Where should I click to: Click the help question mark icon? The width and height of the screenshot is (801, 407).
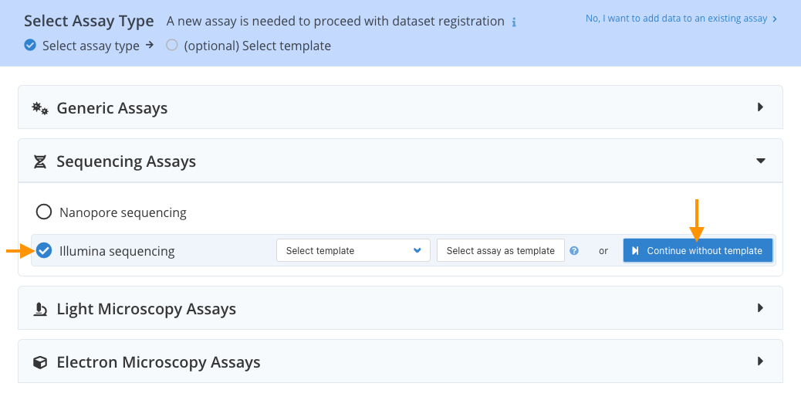(574, 250)
